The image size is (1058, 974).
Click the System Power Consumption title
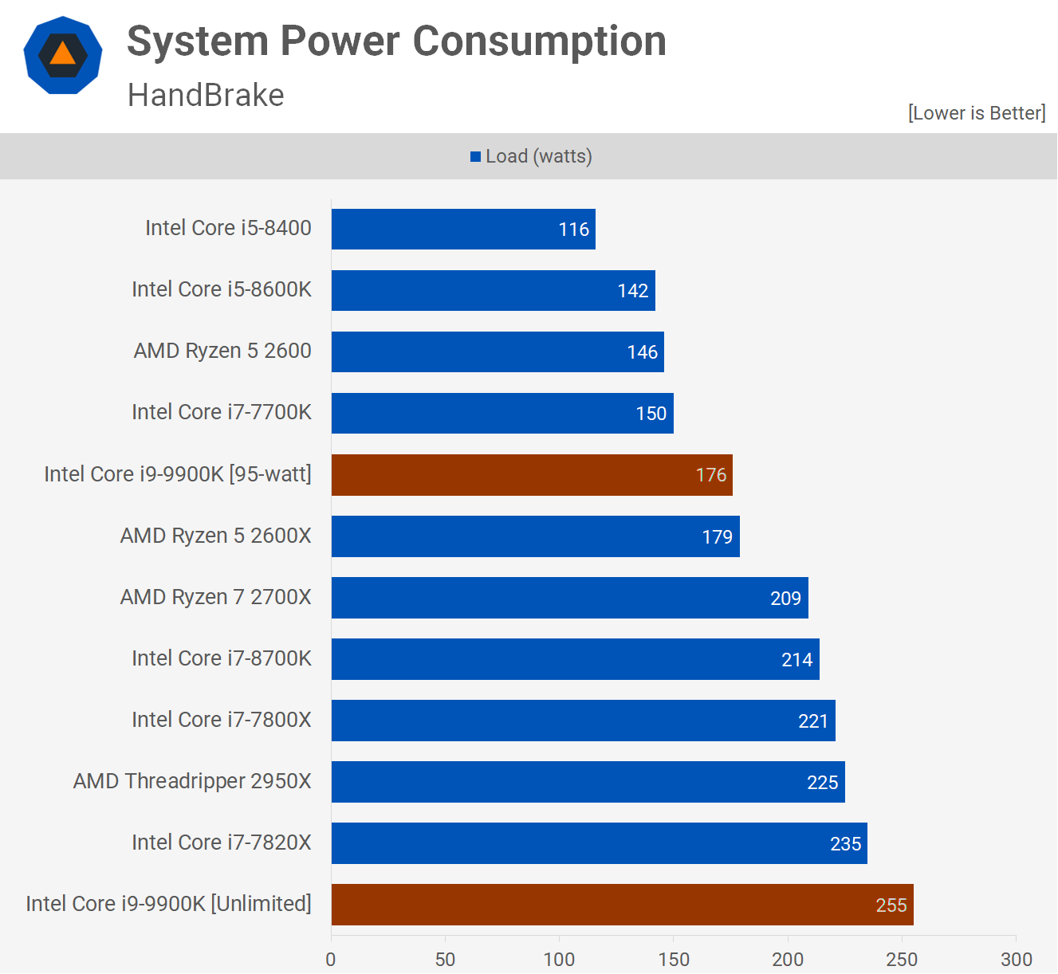(x=396, y=41)
